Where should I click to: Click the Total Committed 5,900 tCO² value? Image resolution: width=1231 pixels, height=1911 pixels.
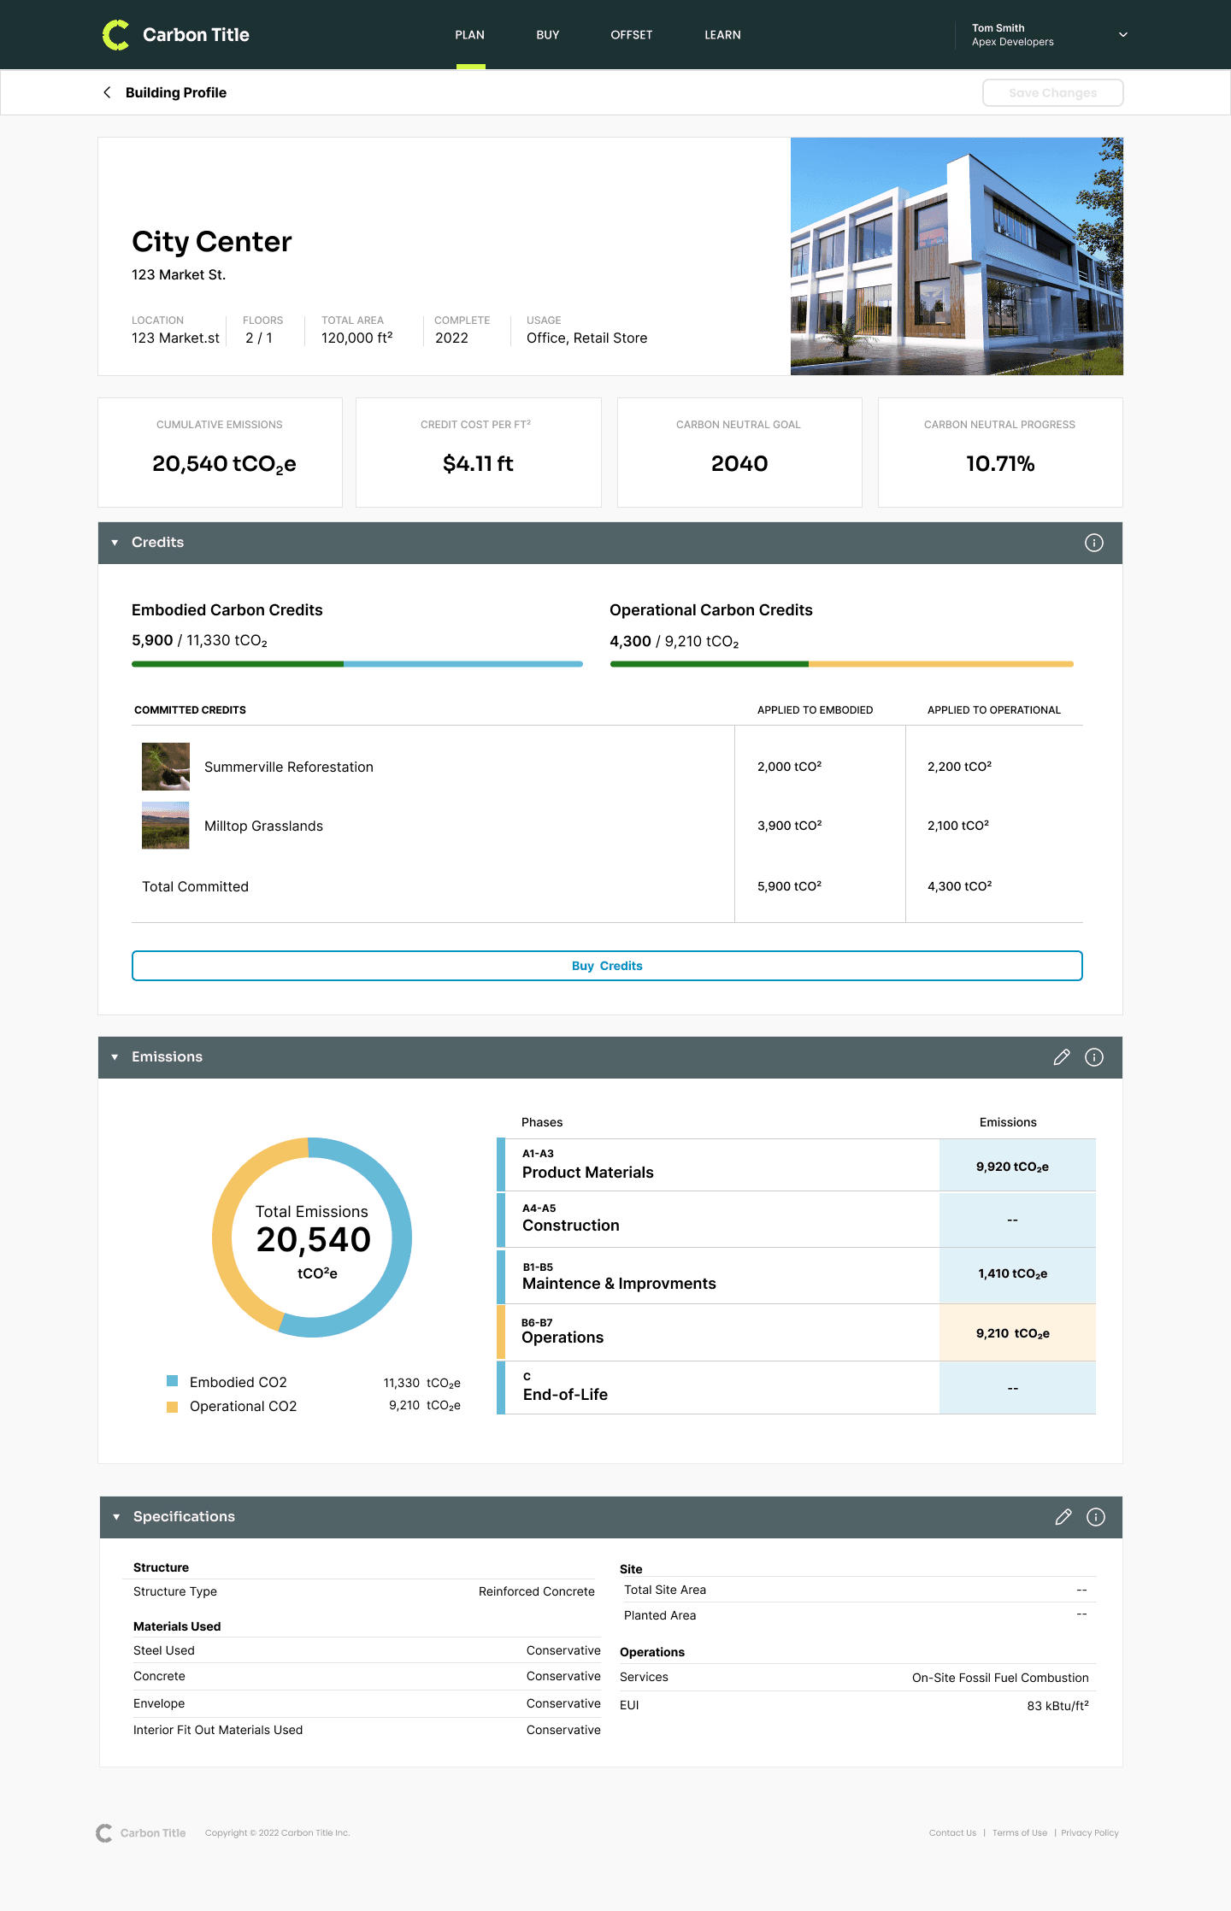tap(790, 886)
